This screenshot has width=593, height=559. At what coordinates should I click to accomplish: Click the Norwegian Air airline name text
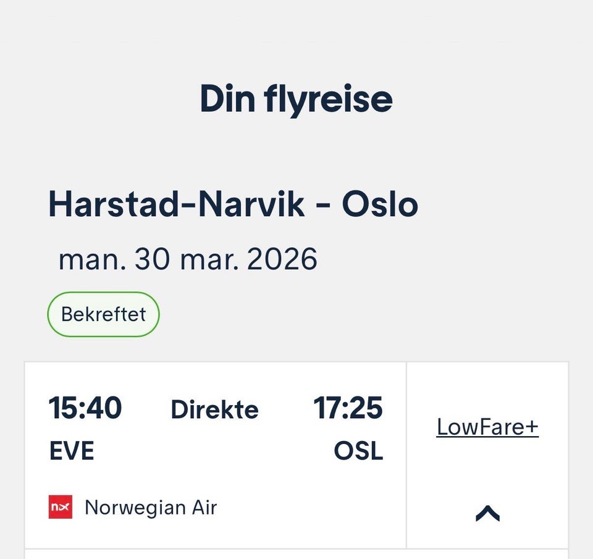151,507
